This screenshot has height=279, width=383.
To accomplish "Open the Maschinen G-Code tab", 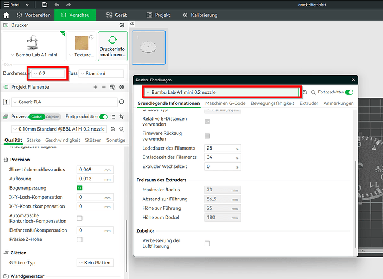I will pos(225,103).
